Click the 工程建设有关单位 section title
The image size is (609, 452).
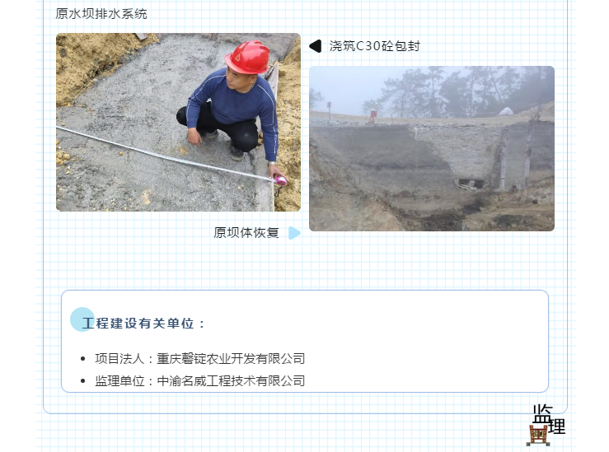[x=143, y=324]
